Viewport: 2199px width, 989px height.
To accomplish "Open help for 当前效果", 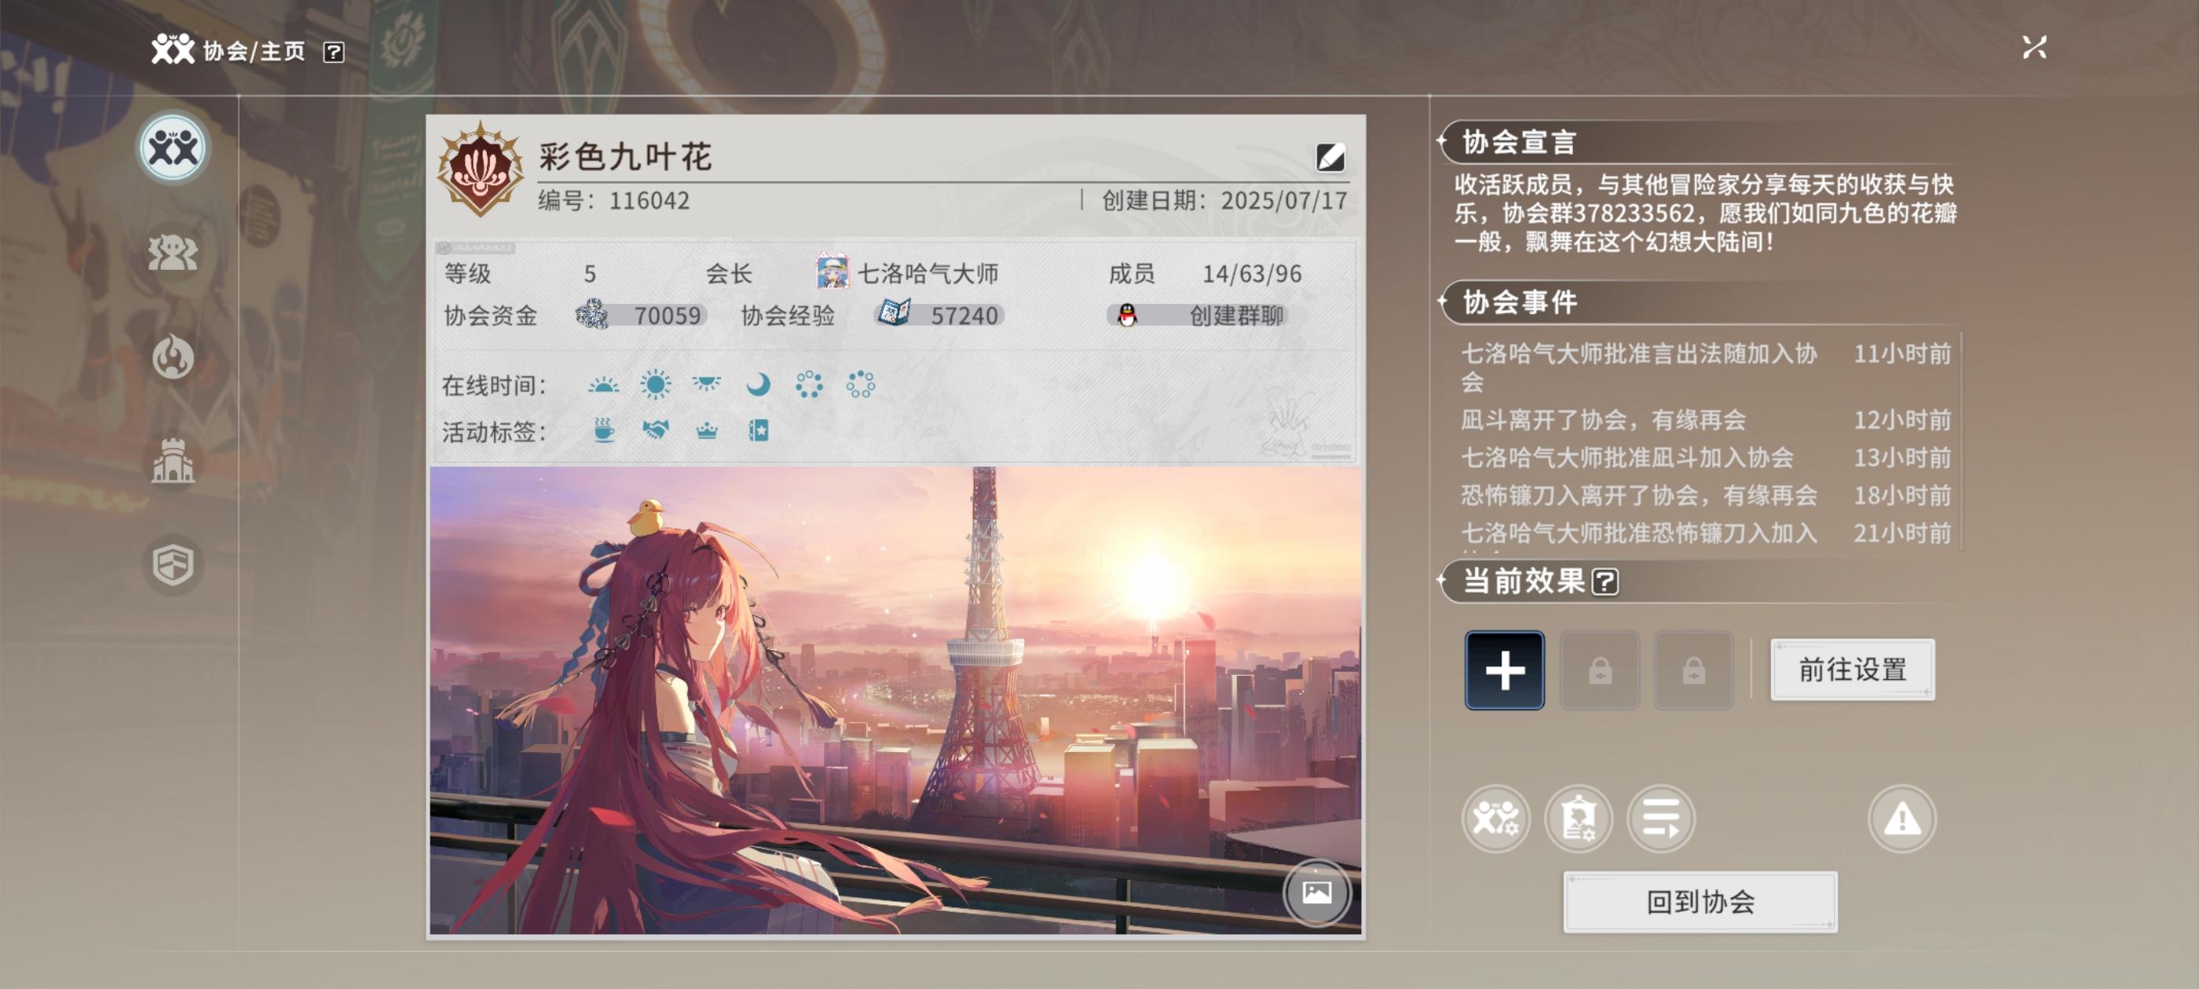I will click(1604, 581).
